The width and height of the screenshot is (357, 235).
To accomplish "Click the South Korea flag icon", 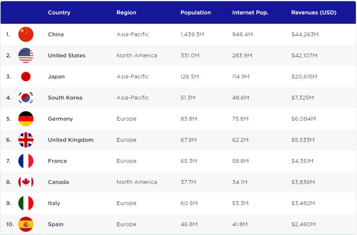I will 26,98.
